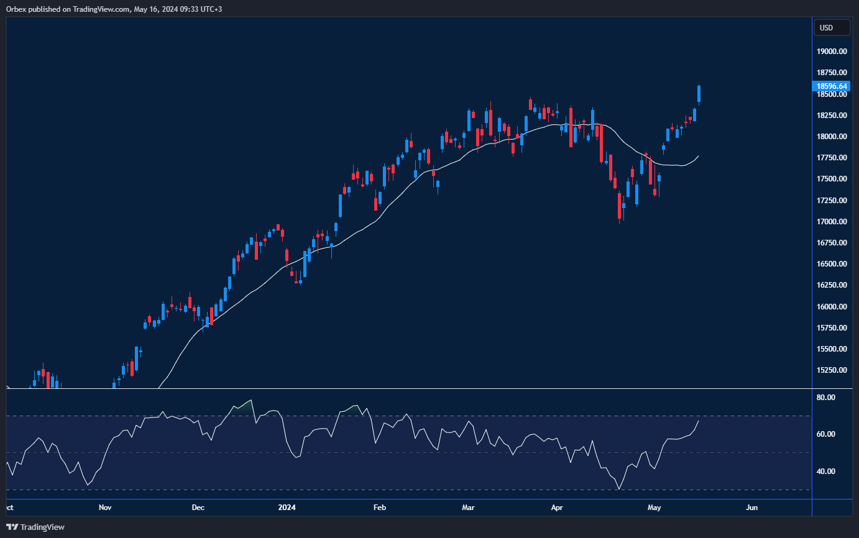Click the Mar label on time axis
The width and height of the screenshot is (859, 538).
(468, 508)
